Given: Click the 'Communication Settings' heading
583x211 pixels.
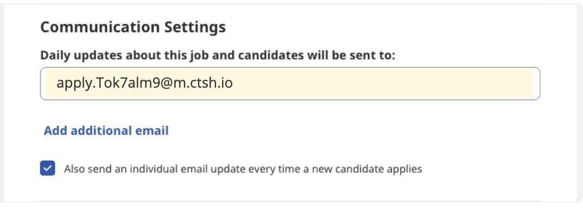Looking at the screenshot, I should (133, 28).
